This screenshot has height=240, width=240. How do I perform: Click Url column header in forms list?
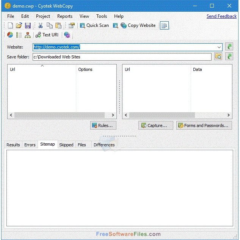[157, 69]
